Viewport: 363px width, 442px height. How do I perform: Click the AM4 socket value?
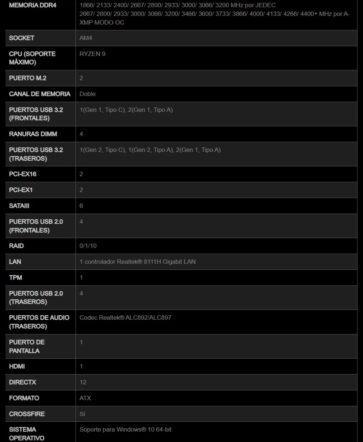click(x=86, y=38)
